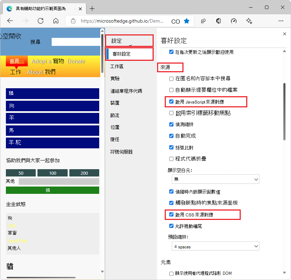
Task: Switch to the 工作區 settings section
Action: click(x=117, y=66)
